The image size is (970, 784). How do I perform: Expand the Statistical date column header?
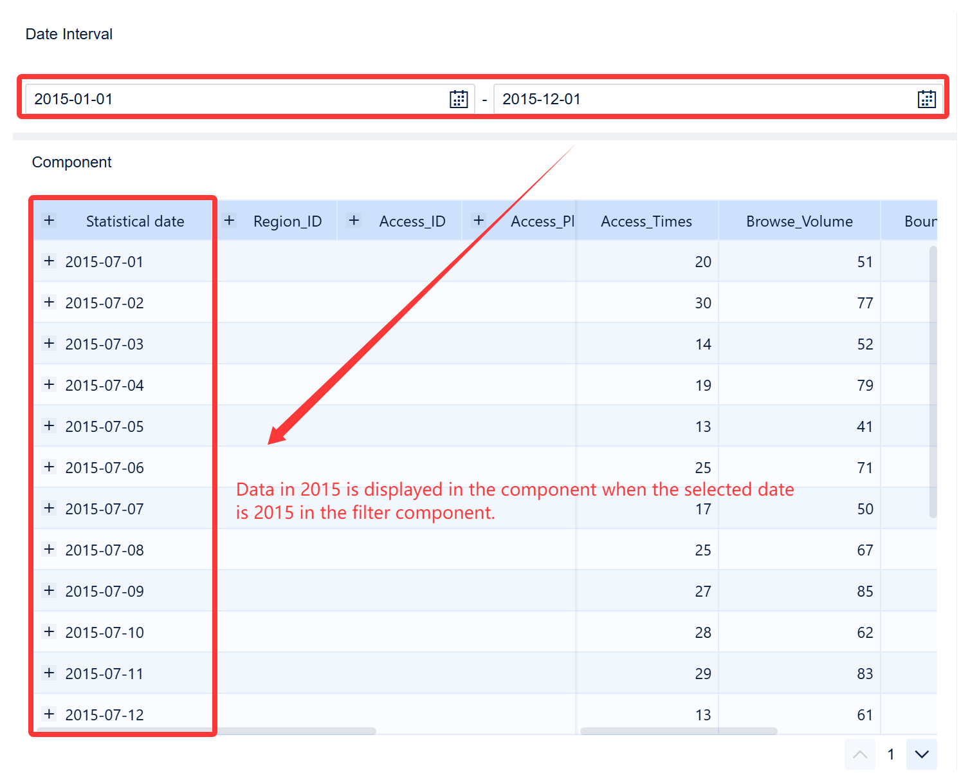pyautogui.click(x=49, y=220)
